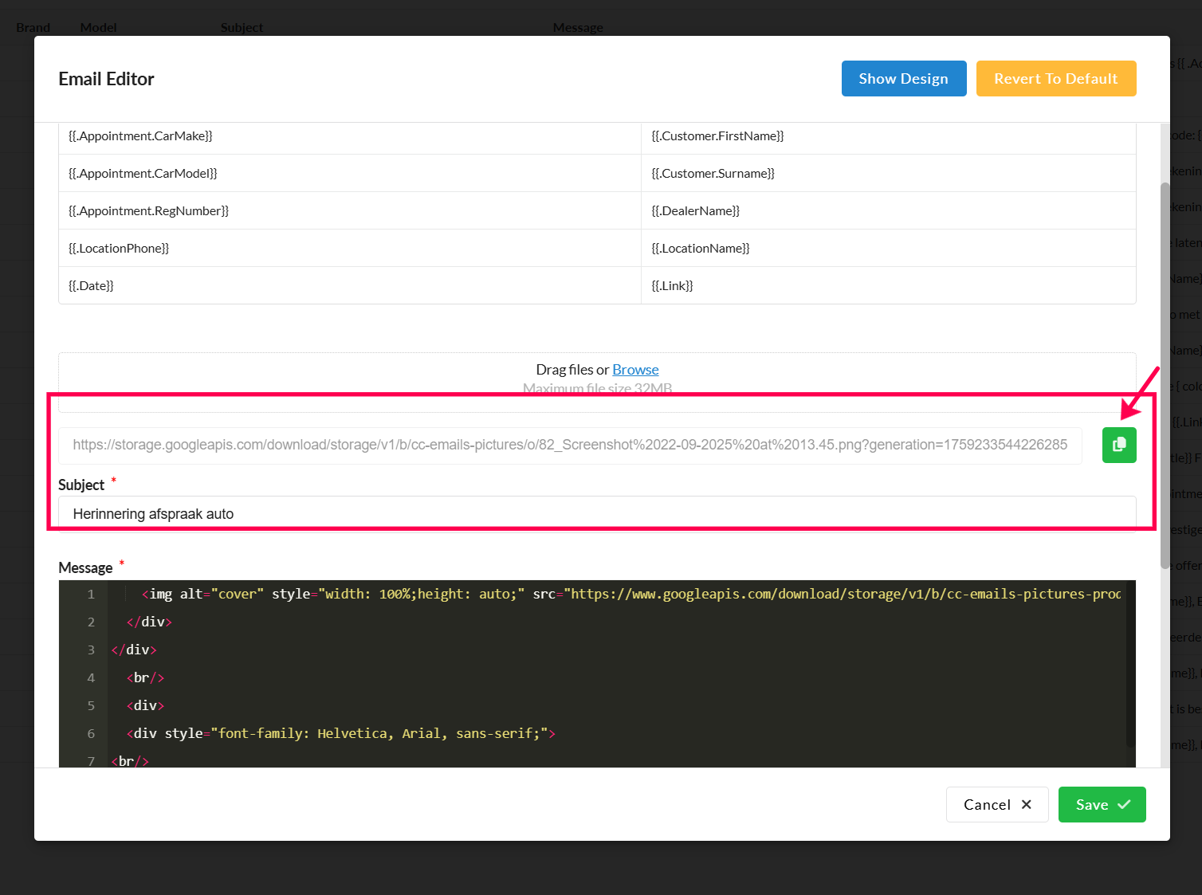Viewport: 1202px width, 895px height.
Task: Select the {{.LocationName}} placeholder
Action: click(x=700, y=249)
